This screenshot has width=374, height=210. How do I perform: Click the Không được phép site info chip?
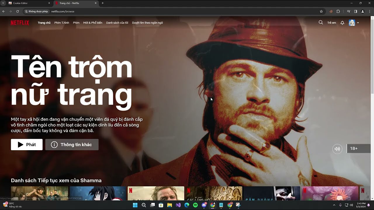[x=37, y=11]
